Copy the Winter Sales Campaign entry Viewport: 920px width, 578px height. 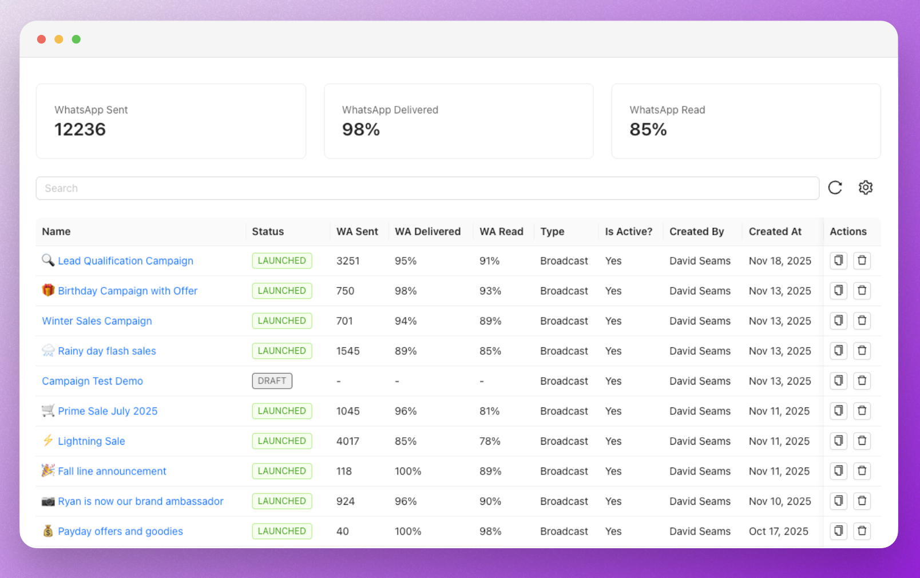pyautogui.click(x=838, y=320)
